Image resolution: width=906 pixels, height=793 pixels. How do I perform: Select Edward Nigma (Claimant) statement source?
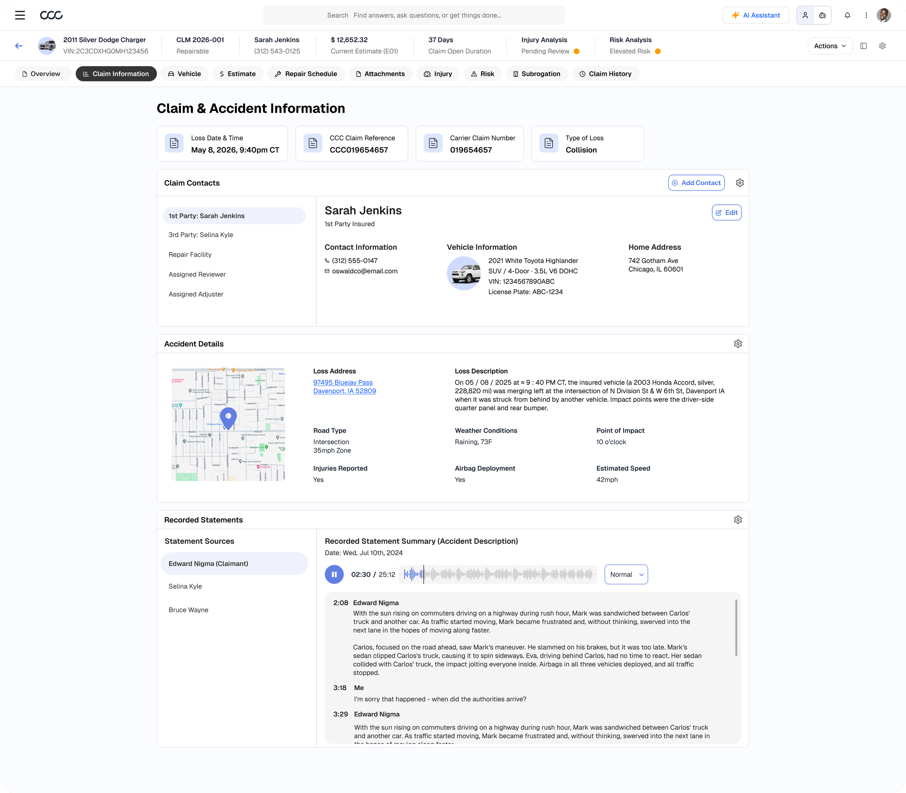(234, 563)
